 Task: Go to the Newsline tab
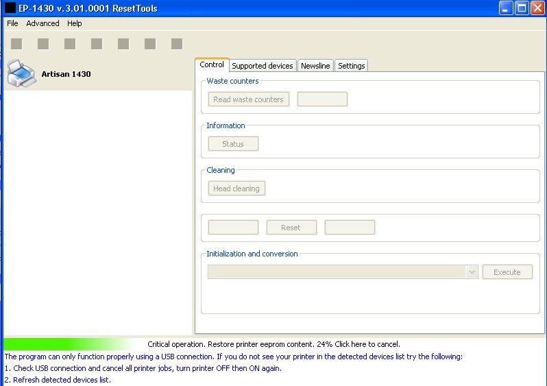(x=315, y=66)
